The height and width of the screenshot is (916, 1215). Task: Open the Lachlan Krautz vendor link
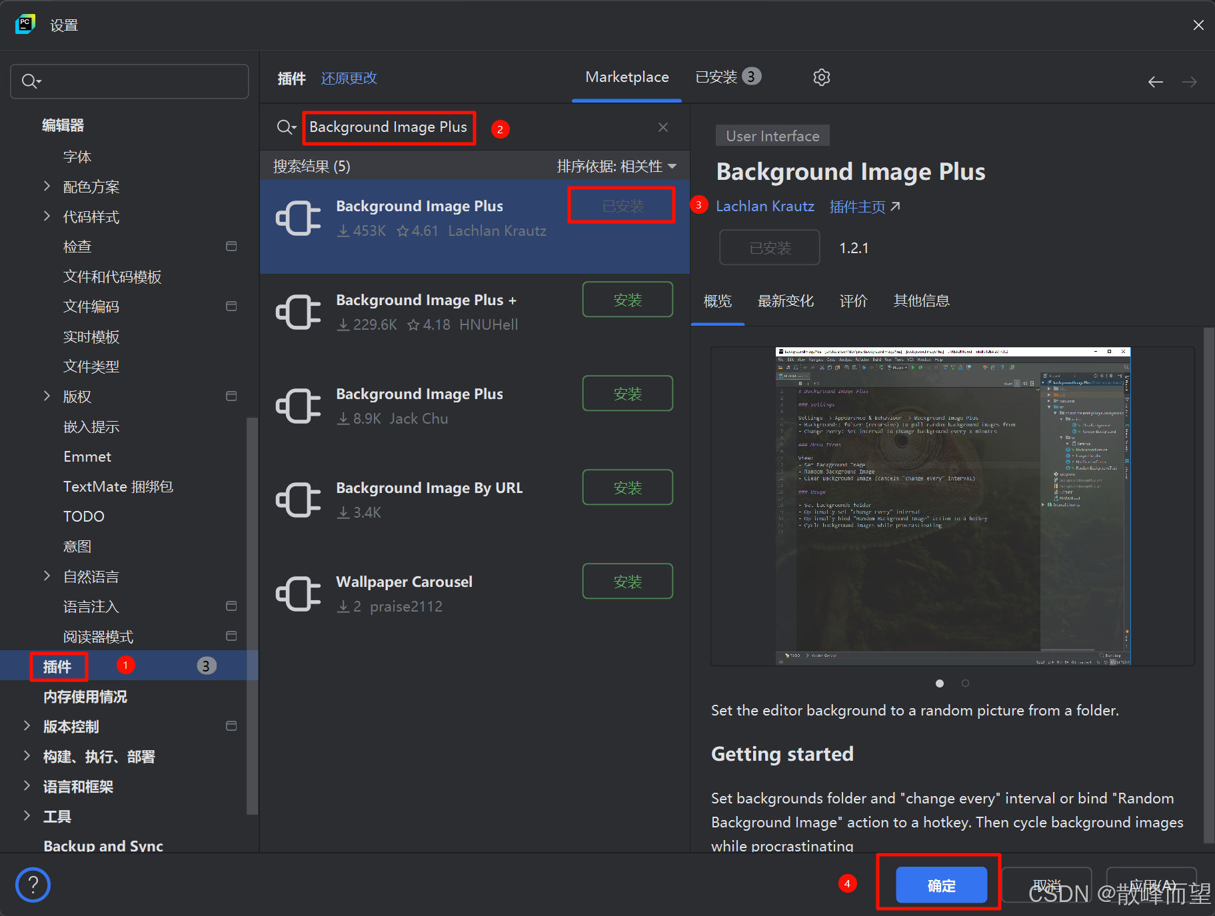coord(765,207)
